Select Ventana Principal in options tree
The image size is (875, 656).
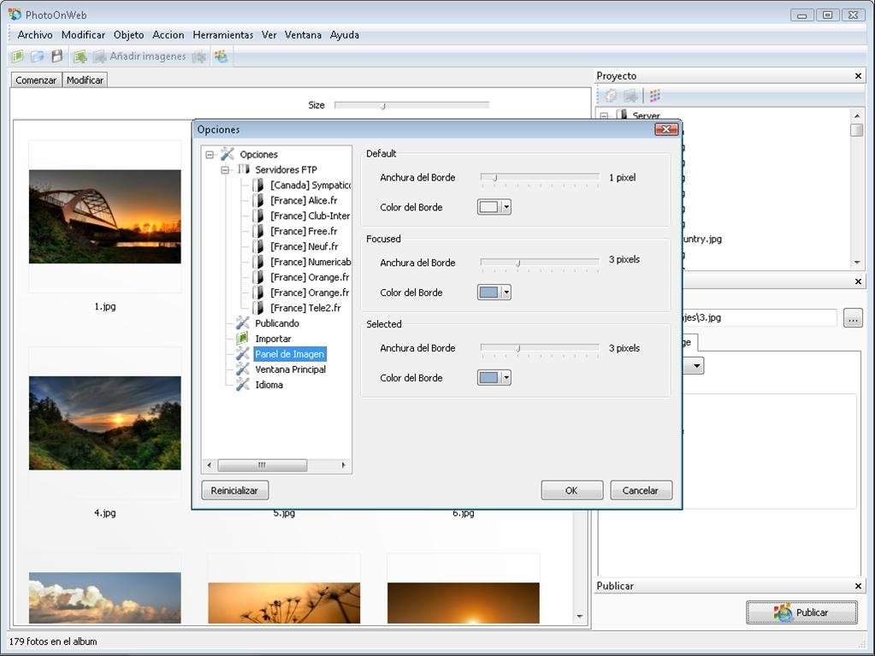click(290, 369)
